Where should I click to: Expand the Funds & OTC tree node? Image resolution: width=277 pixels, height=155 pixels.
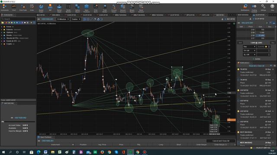pos(2,41)
